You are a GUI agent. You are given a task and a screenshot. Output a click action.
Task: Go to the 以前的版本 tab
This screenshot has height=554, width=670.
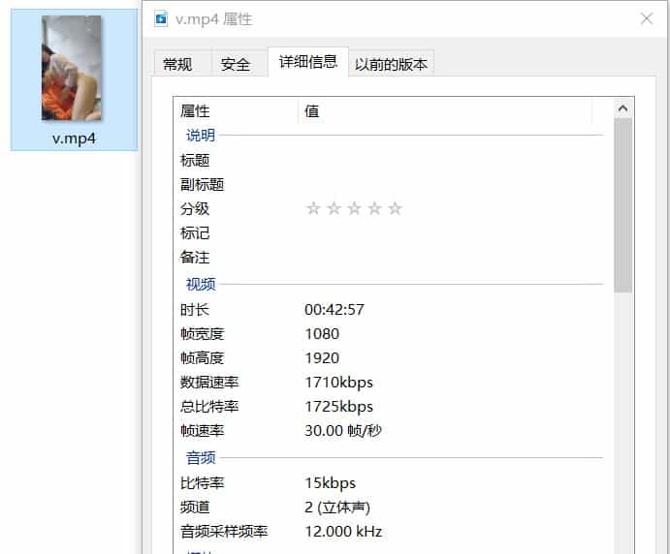392,64
